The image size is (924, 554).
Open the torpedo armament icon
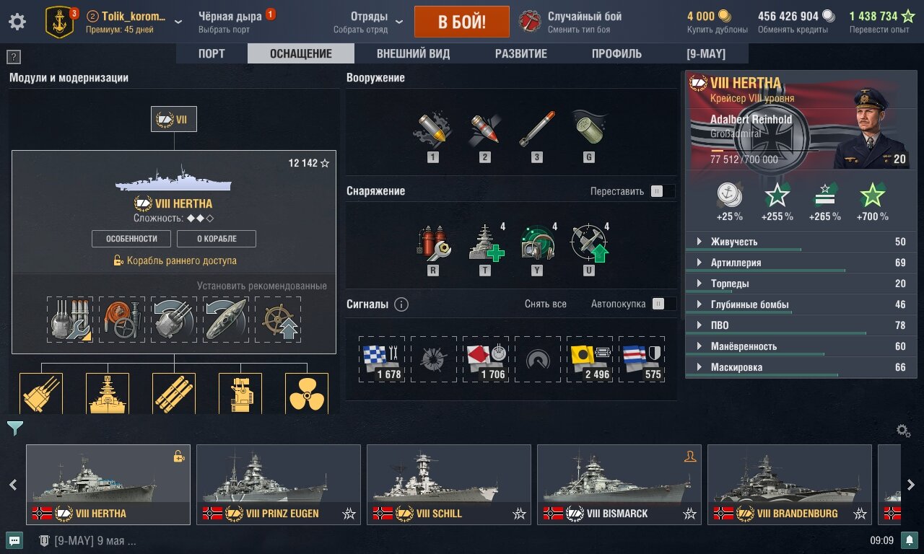[x=537, y=130]
